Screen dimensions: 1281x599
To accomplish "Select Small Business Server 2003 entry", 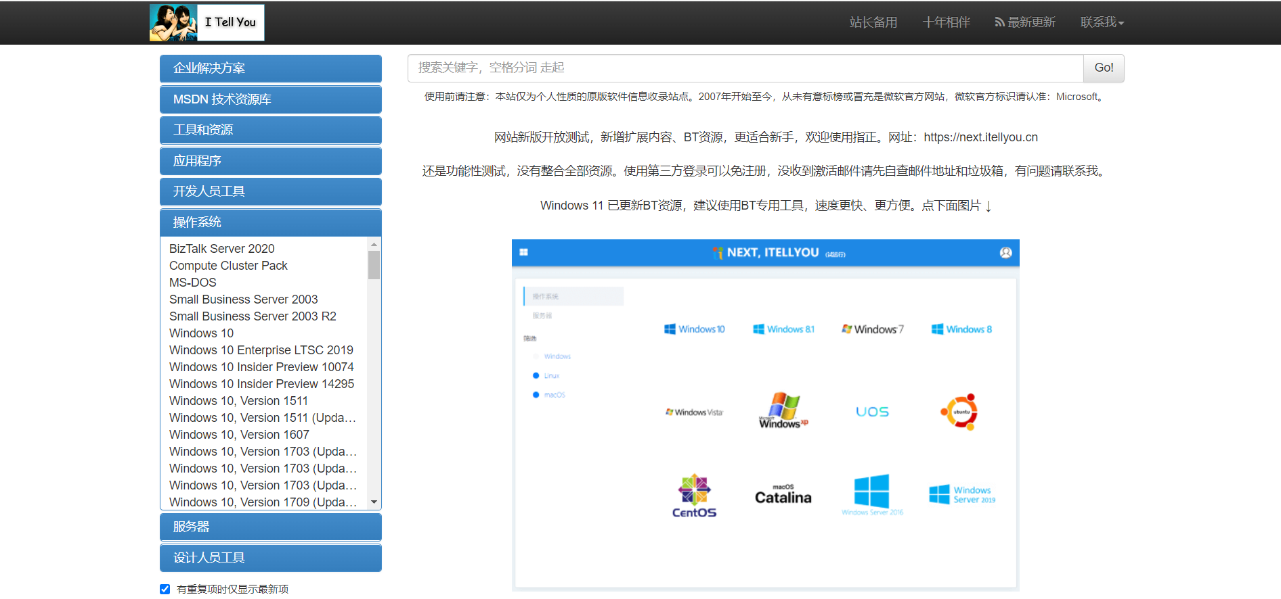I will pos(243,299).
